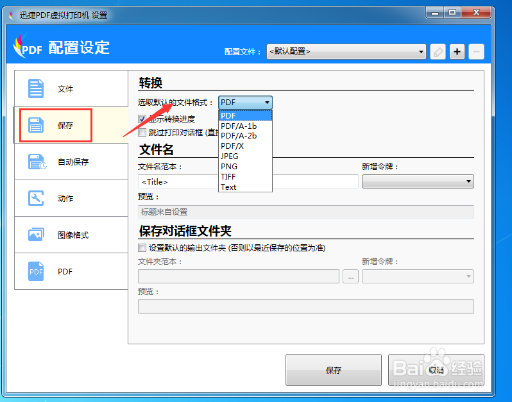Click the bottom 保存 button
Viewport: 512px width, 402px height.
(x=334, y=370)
